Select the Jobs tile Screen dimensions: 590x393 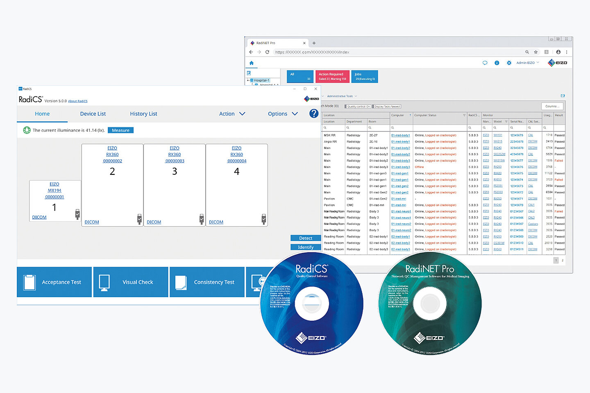[365, 77]
